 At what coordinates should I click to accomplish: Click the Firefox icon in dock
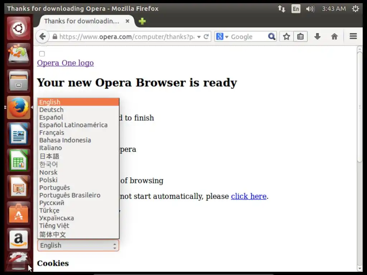click(19, 107)
